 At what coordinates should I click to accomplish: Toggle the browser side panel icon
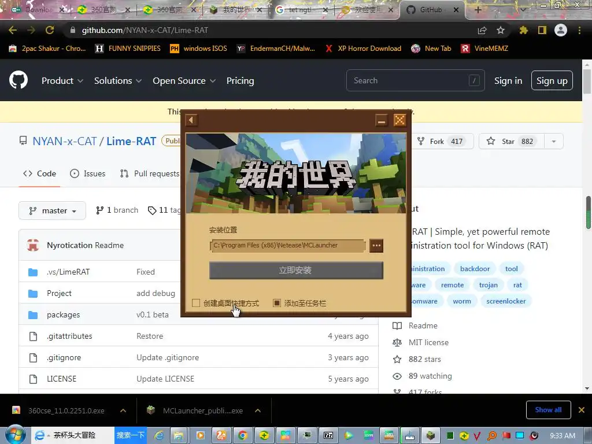[x=542, y=30]
